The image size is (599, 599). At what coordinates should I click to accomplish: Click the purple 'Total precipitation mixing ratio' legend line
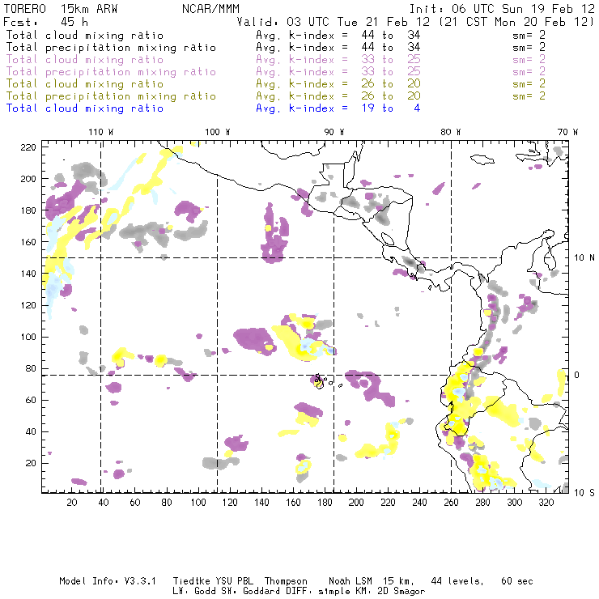(x=111, y=72)
